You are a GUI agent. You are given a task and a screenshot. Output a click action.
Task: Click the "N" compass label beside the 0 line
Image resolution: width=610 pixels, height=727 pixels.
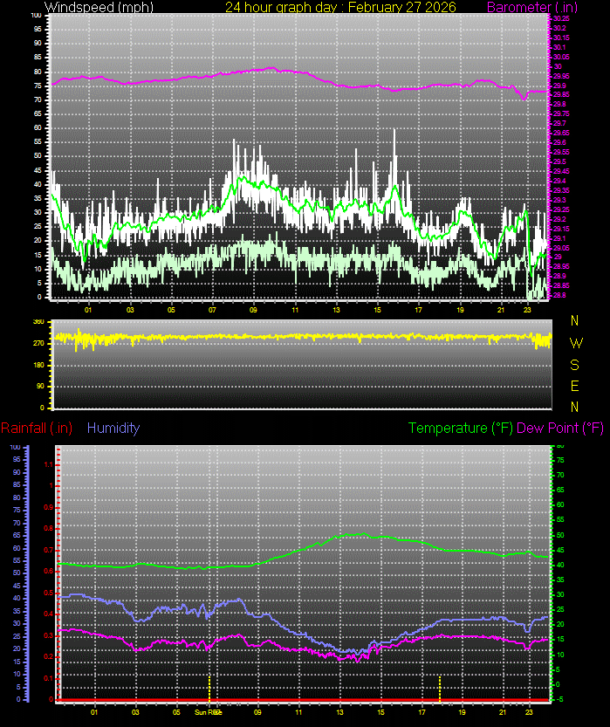point(575,407)
